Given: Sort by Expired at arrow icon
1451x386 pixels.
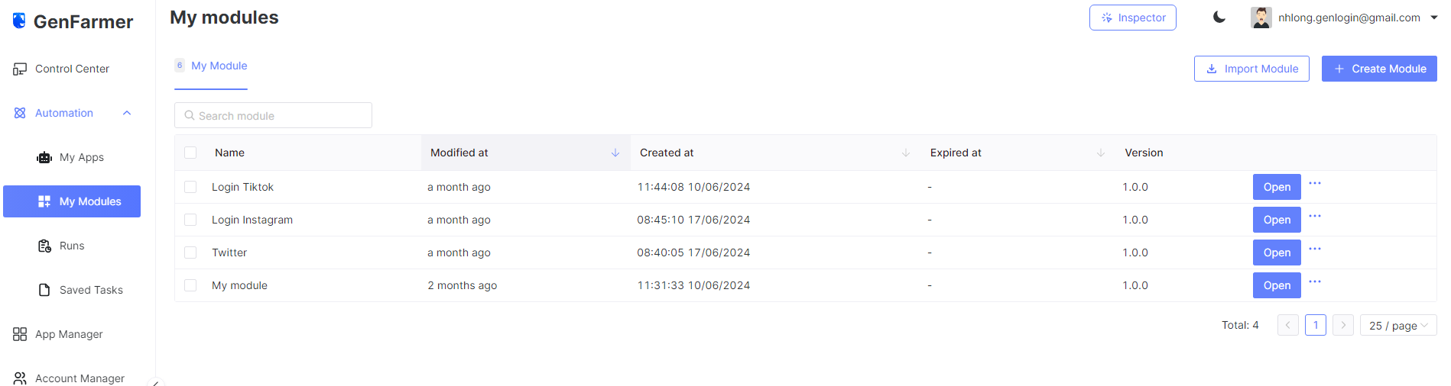Looking at the screenshot, I should (x=1101, y=153).
